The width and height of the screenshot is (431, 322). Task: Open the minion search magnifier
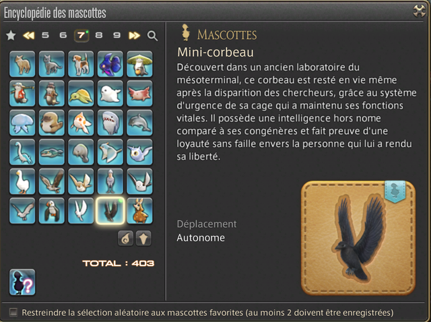click(152, 36)
